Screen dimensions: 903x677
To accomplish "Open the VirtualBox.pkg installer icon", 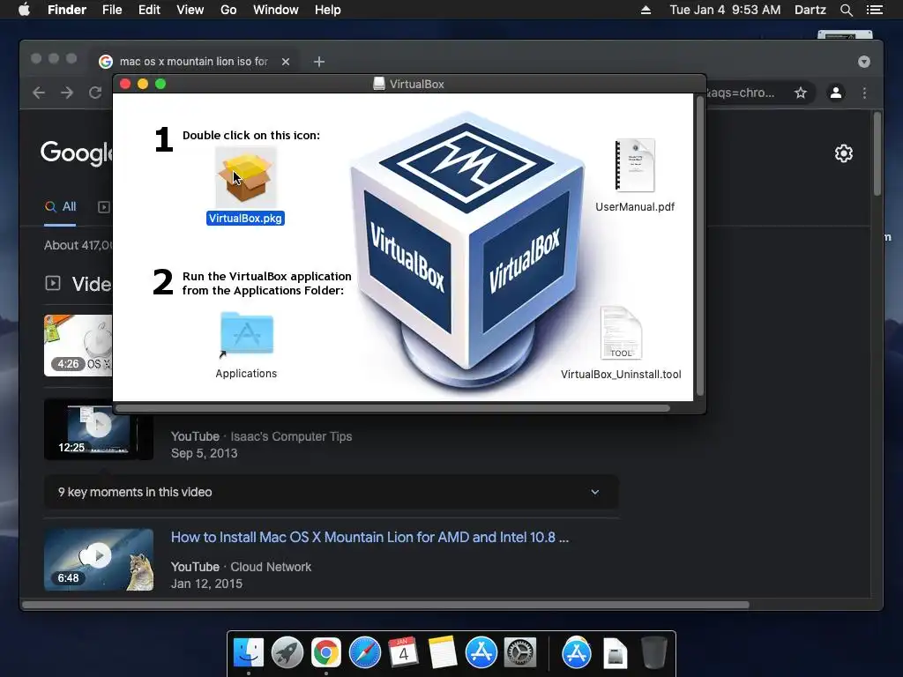I will [x=246, y=177].
